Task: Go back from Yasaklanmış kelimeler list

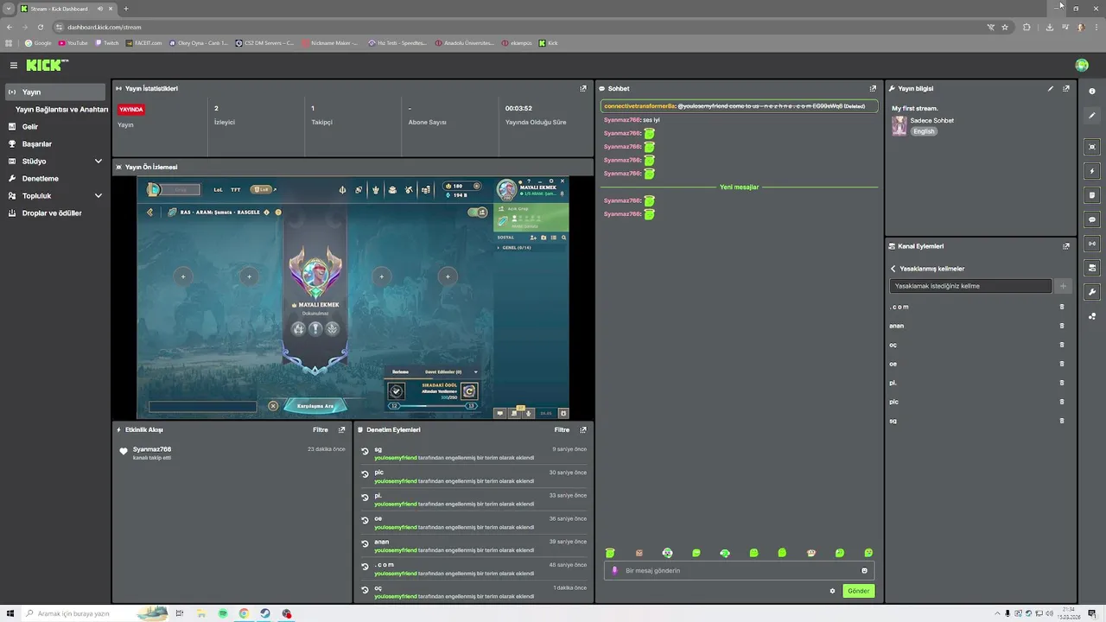Action: tap(893, 269)
